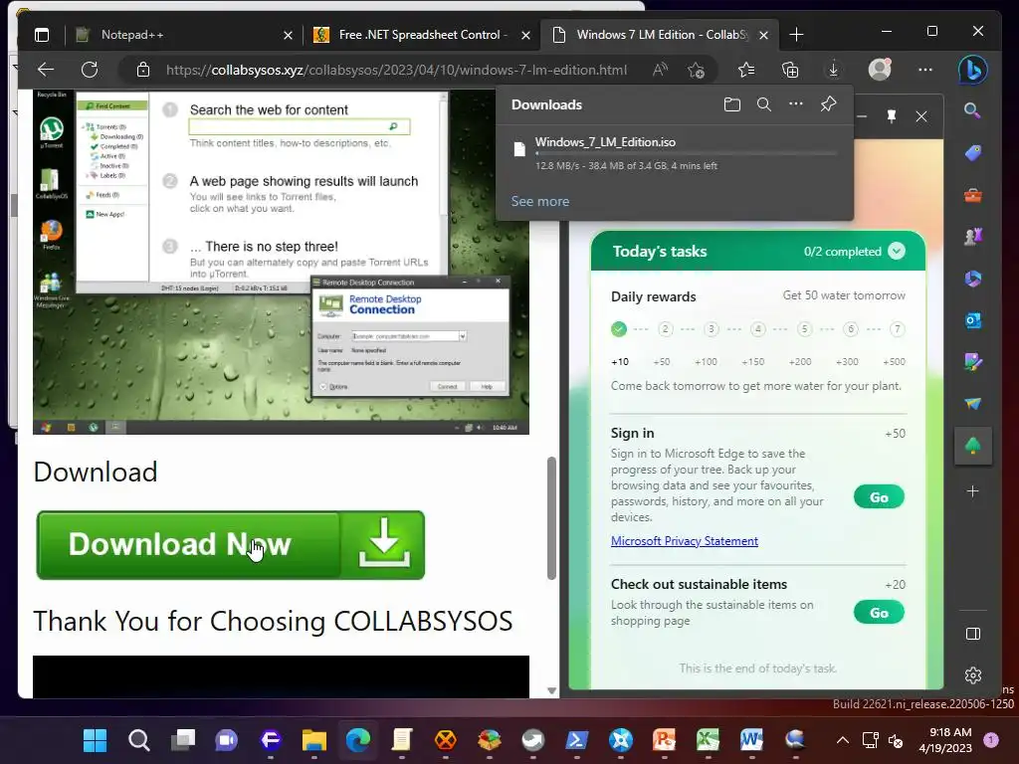Go back to the previous page

tap(46, 70)
